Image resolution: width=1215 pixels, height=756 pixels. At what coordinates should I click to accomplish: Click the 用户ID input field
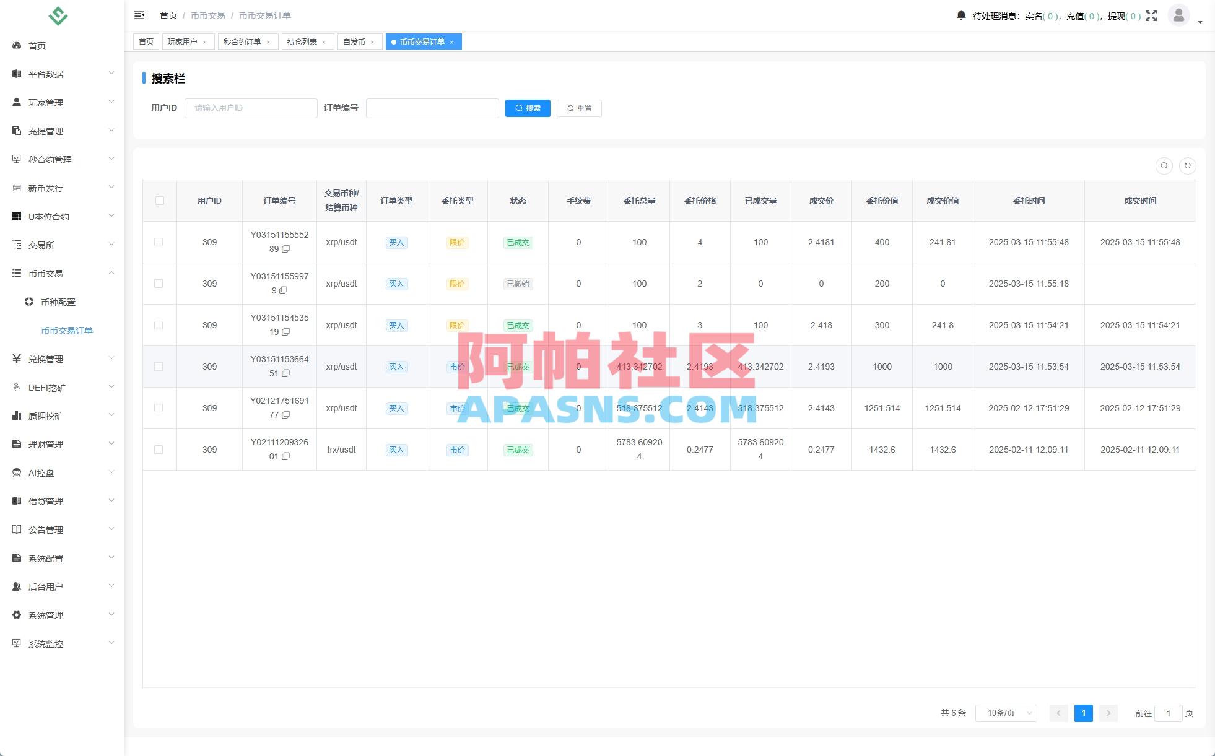pos(251,108)
